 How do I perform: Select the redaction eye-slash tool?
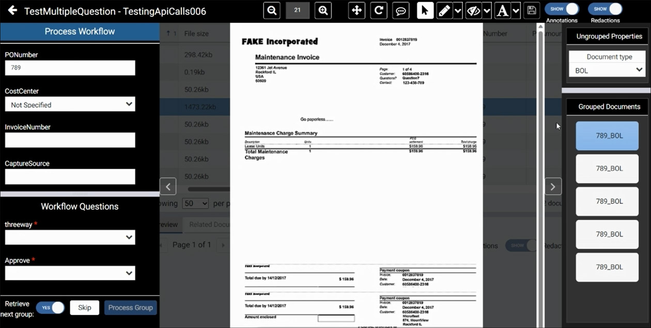[x=473, y=10]
